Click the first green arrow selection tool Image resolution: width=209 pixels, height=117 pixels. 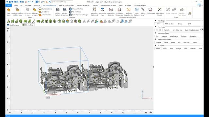click(x=9, y=21)
